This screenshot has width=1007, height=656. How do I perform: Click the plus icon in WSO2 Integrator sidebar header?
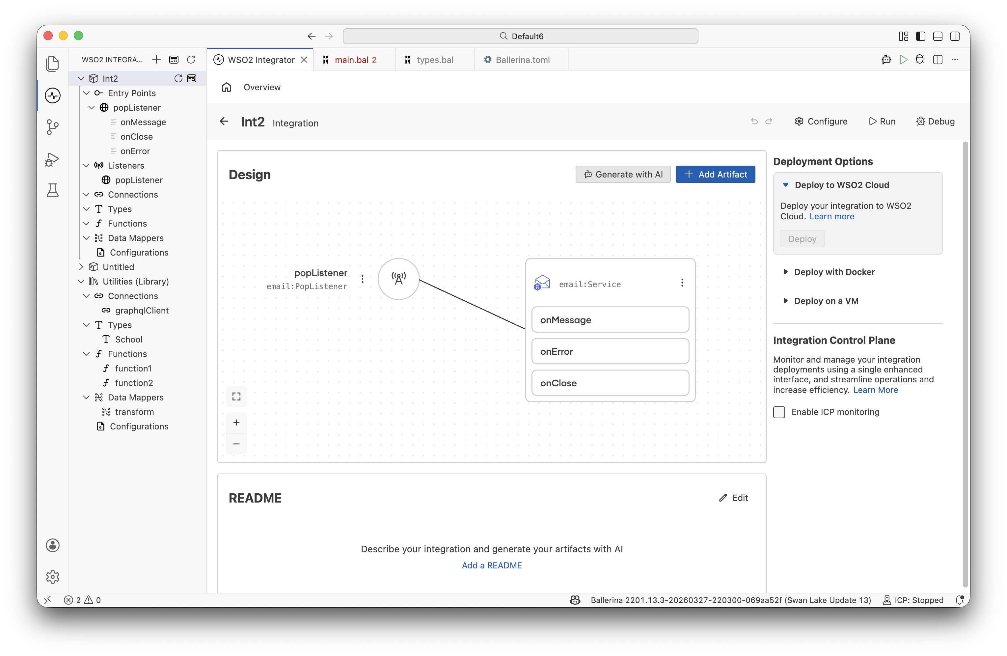click(x=156, y=60)
